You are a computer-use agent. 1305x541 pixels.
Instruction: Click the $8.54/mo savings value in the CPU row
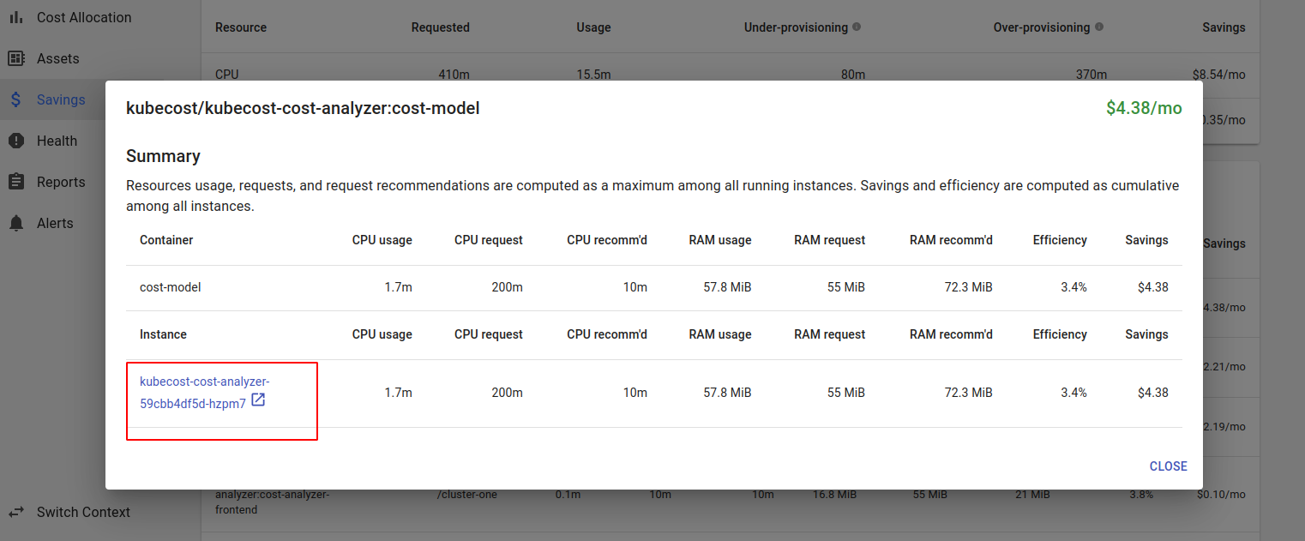[x=1218, y=75]
